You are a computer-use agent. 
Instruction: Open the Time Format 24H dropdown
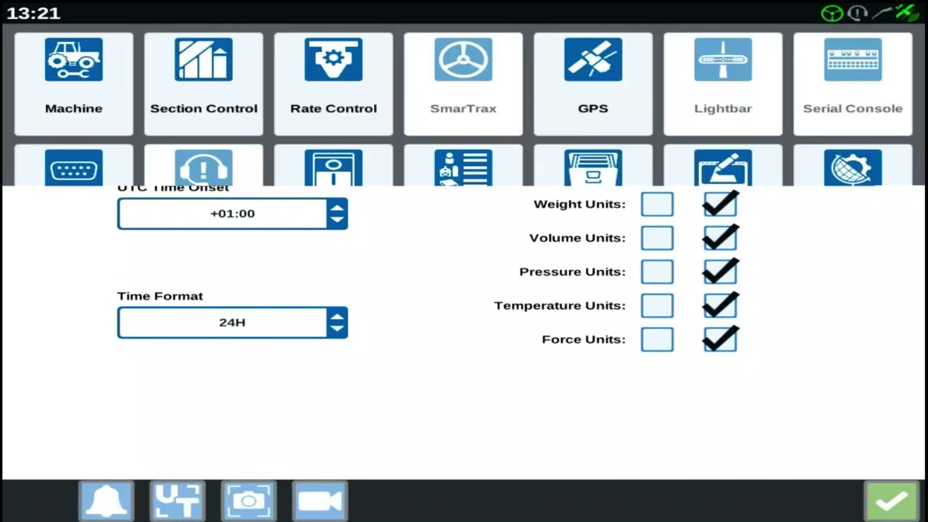[233, 323]
